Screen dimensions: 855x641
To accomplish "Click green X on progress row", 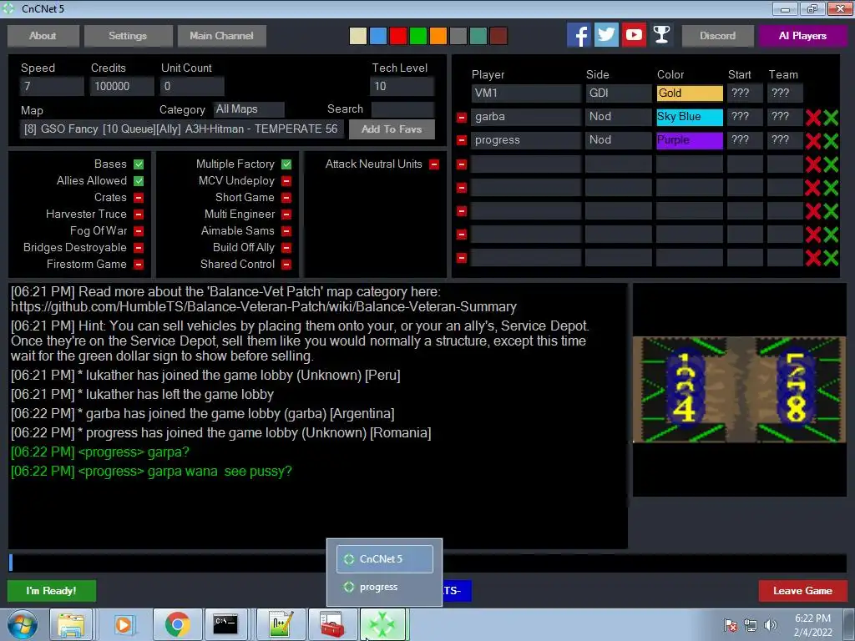I will (x=831, y=140).
